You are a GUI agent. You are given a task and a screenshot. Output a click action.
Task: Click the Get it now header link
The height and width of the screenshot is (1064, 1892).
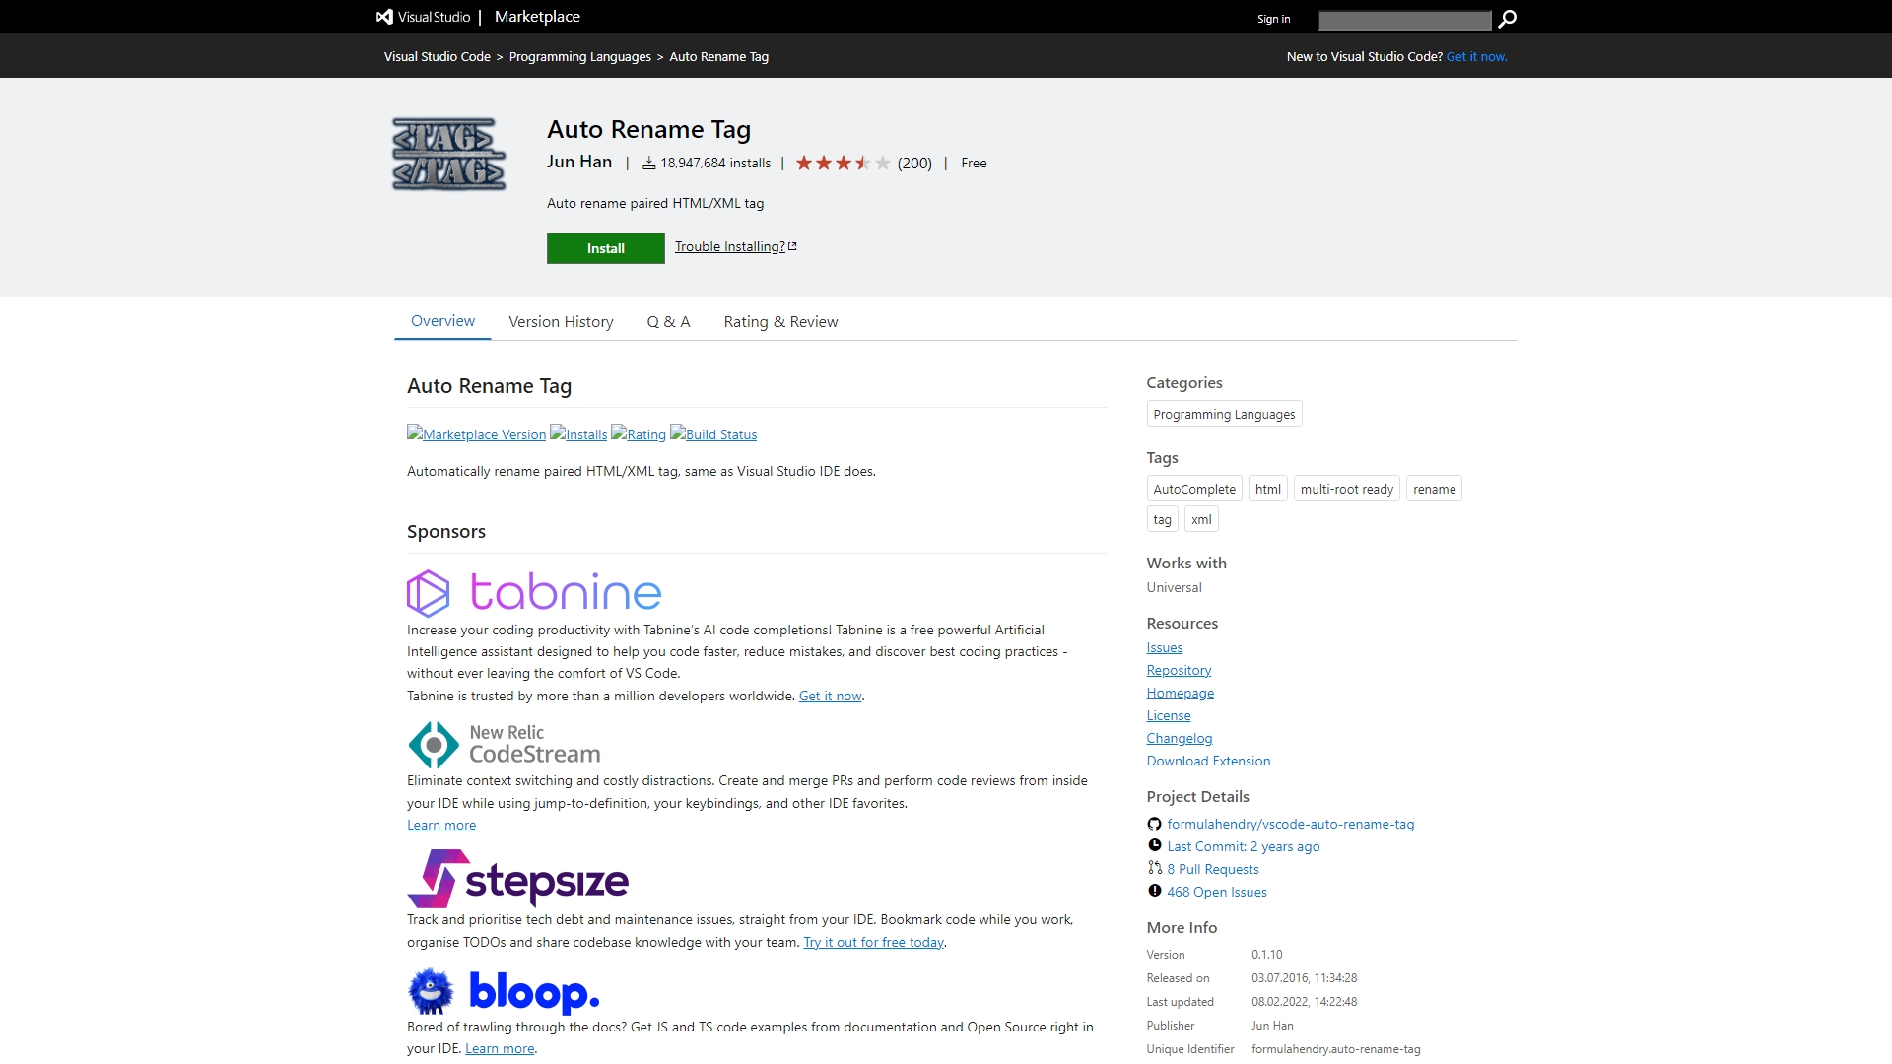tap(1476, 57)
